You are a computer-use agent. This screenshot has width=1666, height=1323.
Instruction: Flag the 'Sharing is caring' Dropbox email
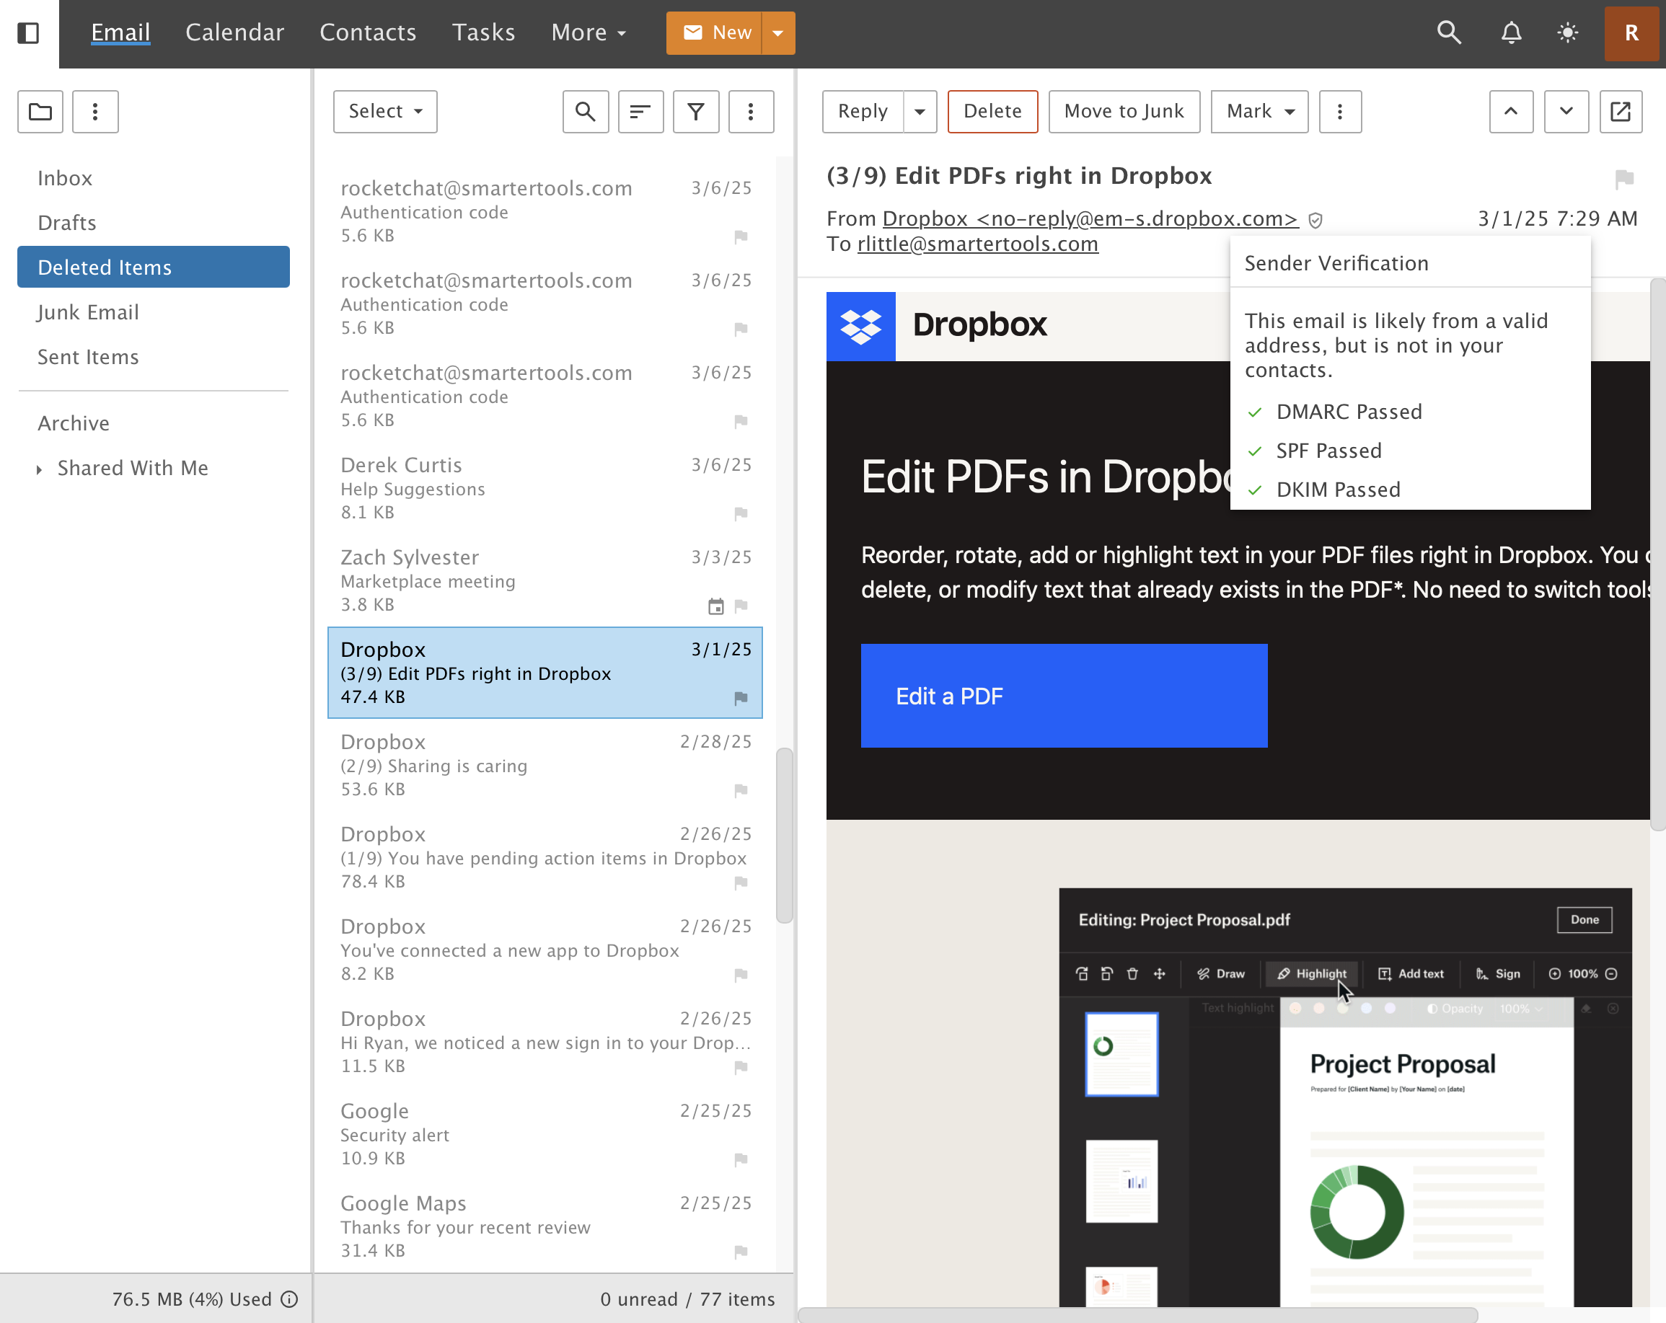(x=741, y=791)
